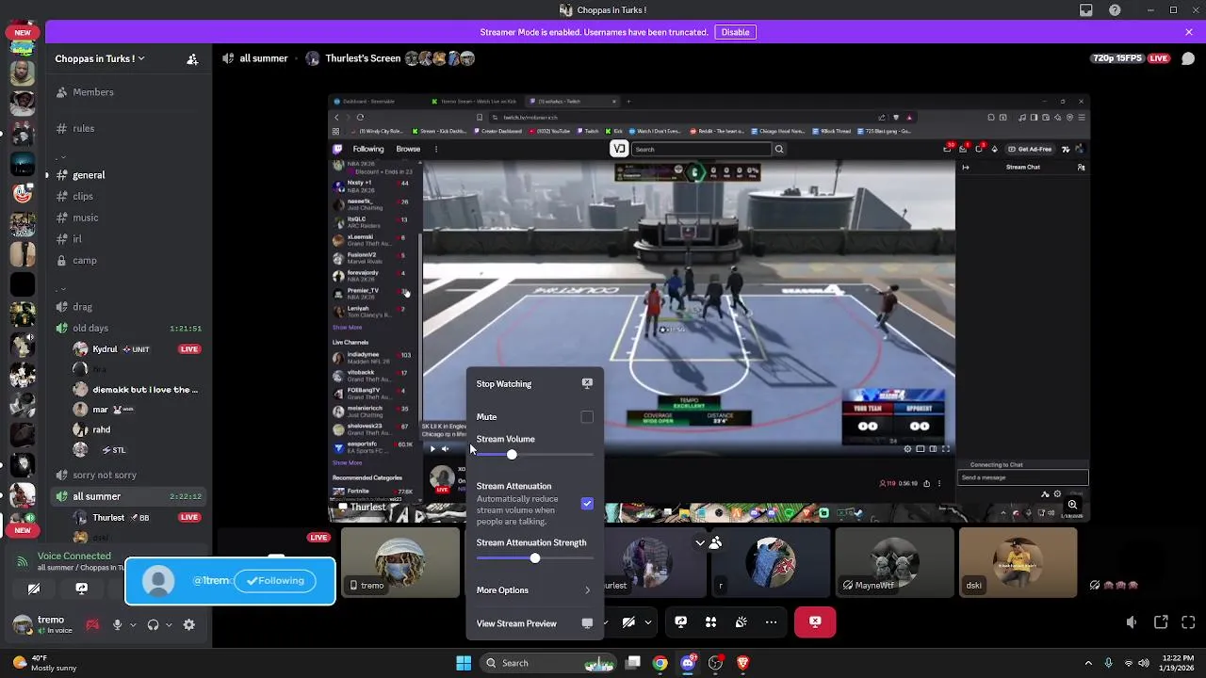Image resolution: width=1206 pixels, height=678 pixels.
Task: Open microphone input options arrow
Action: [132, 625]
